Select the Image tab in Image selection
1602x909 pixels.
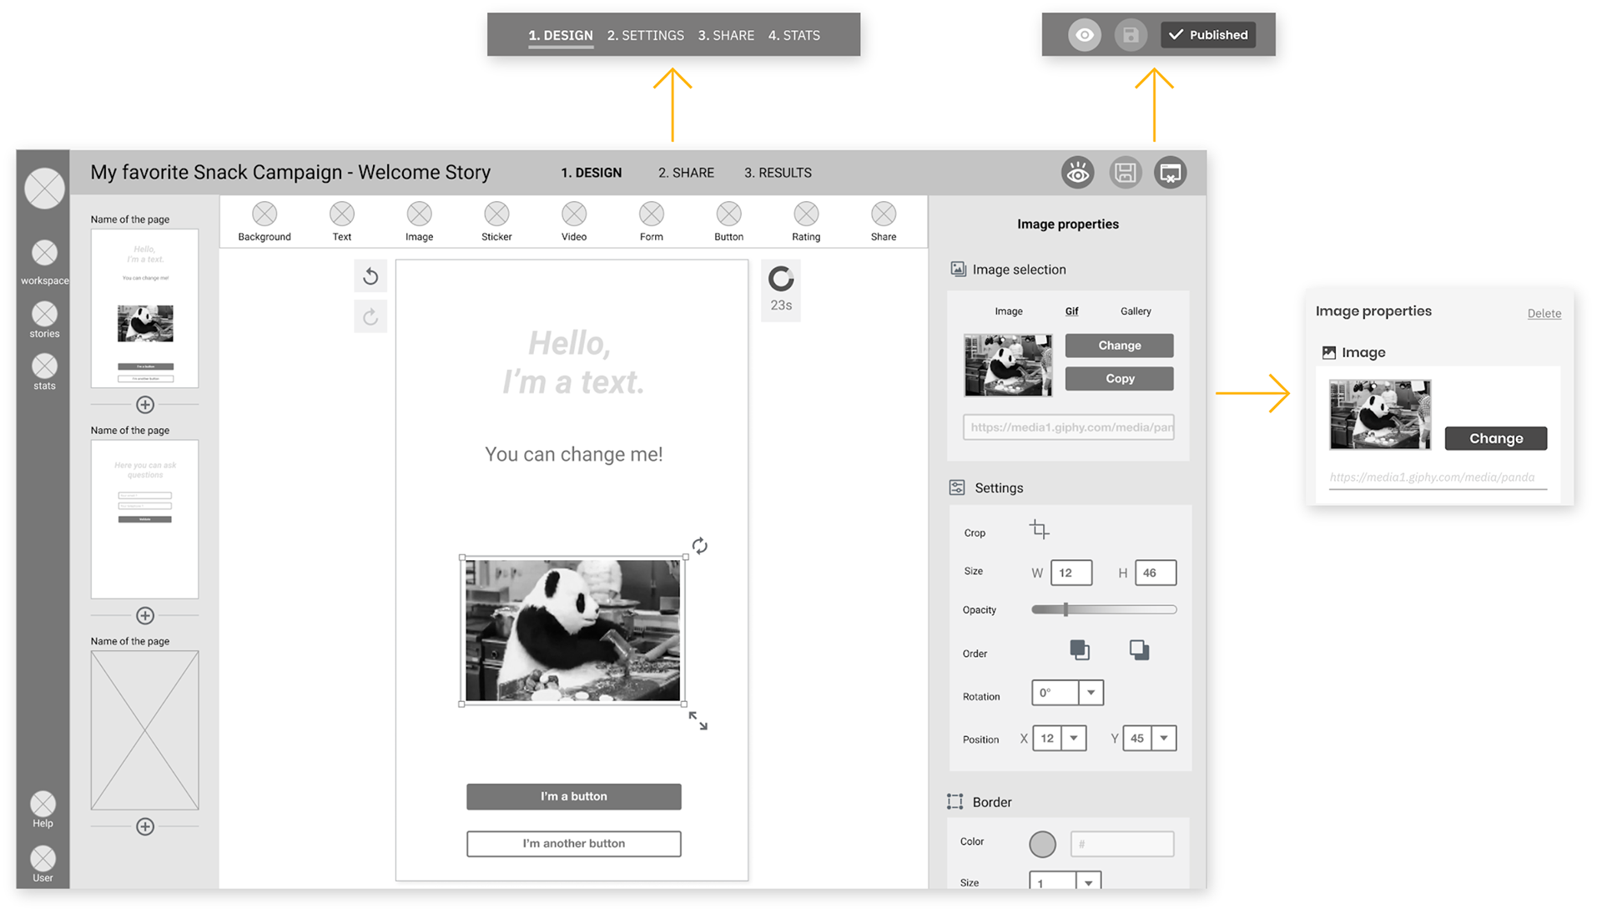click(x=1009, y=311)
